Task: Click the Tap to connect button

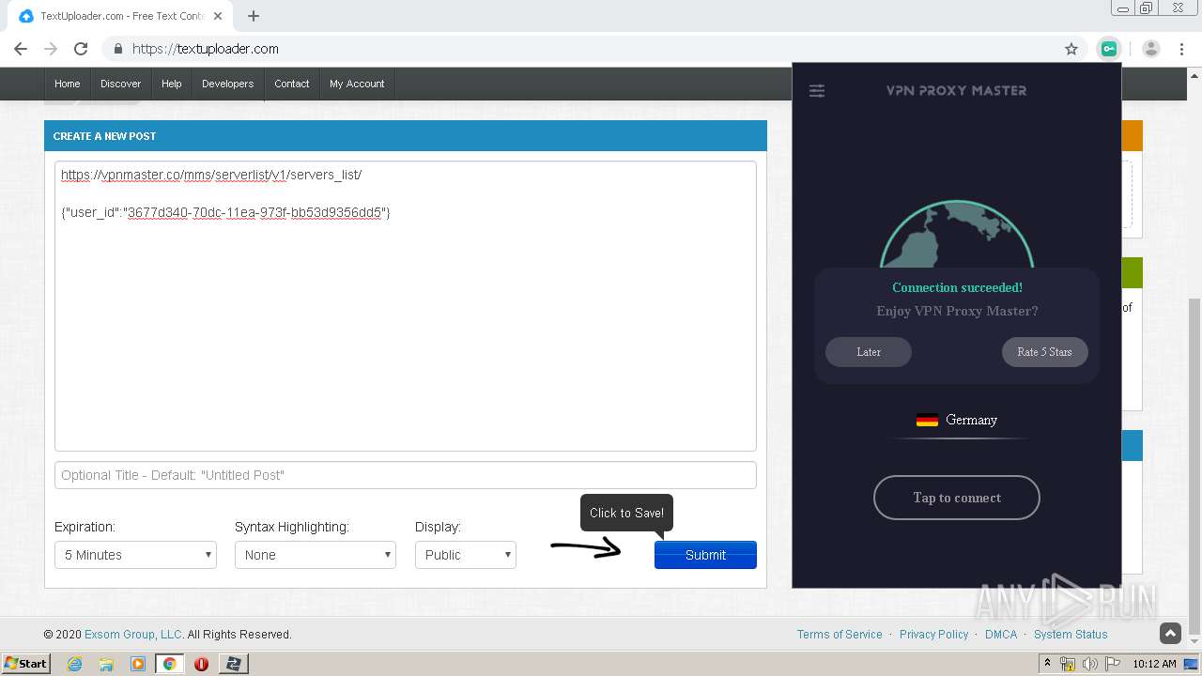Action: (x=957, y=498)
